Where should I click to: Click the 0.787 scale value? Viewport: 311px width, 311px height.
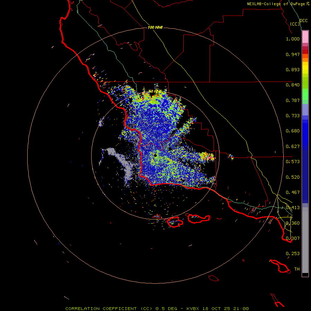click(x=293, y=100)
